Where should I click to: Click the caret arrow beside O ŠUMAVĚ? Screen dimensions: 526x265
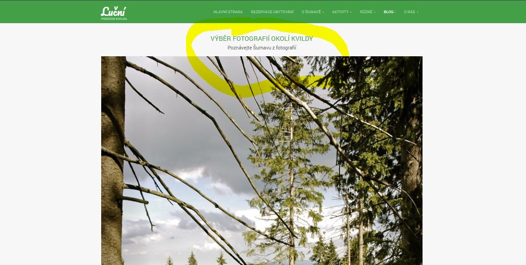(324, 12)
